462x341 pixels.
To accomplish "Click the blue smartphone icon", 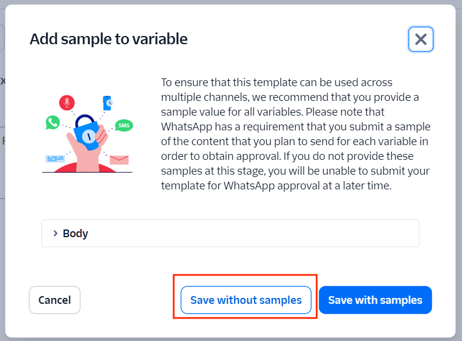I will click(x=108, y=103).
